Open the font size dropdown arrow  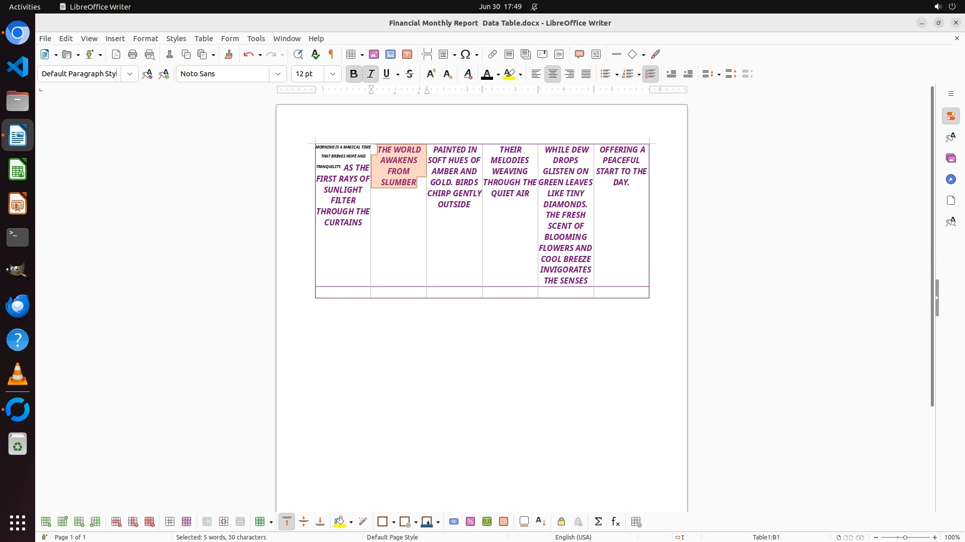pos(333,74)
